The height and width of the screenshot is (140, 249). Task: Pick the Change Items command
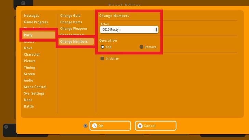pyautogui.click(x=71, y=22)
